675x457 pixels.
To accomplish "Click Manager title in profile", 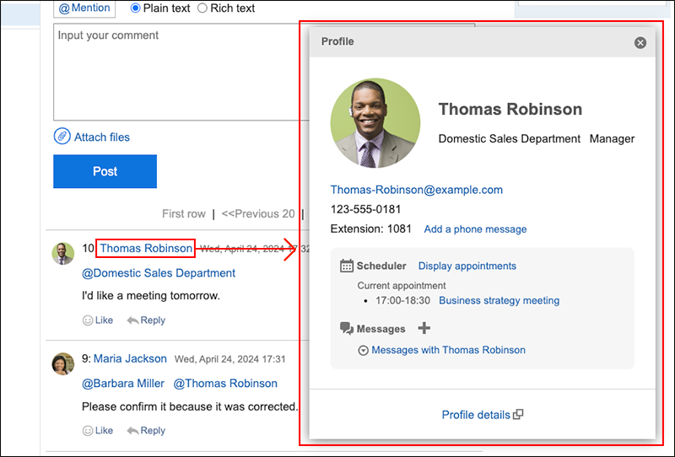I will tap(612, 139).
